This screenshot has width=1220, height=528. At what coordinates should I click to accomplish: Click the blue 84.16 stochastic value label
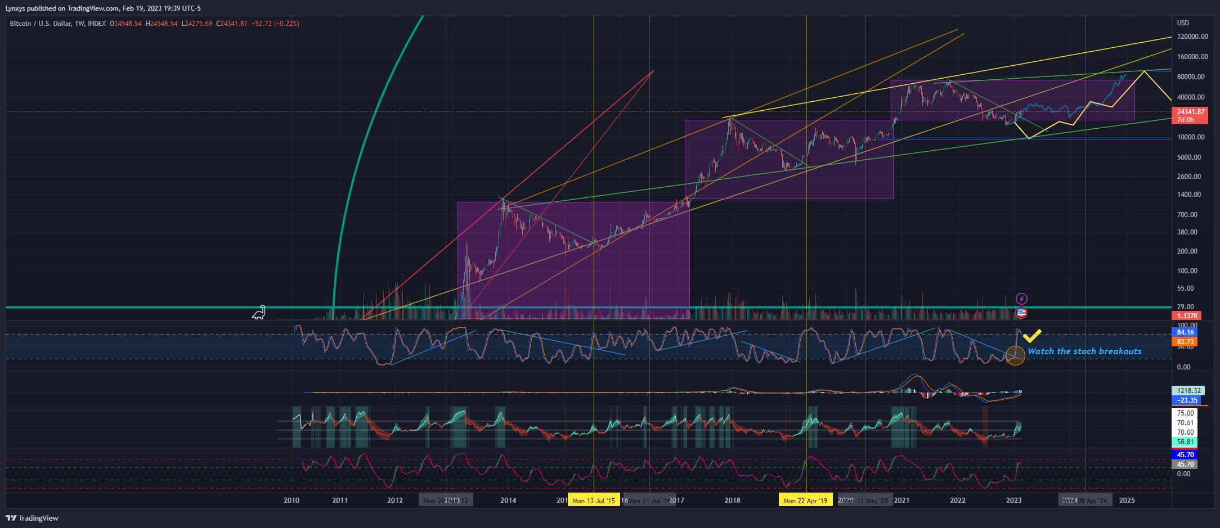(x=1185, y=332)
